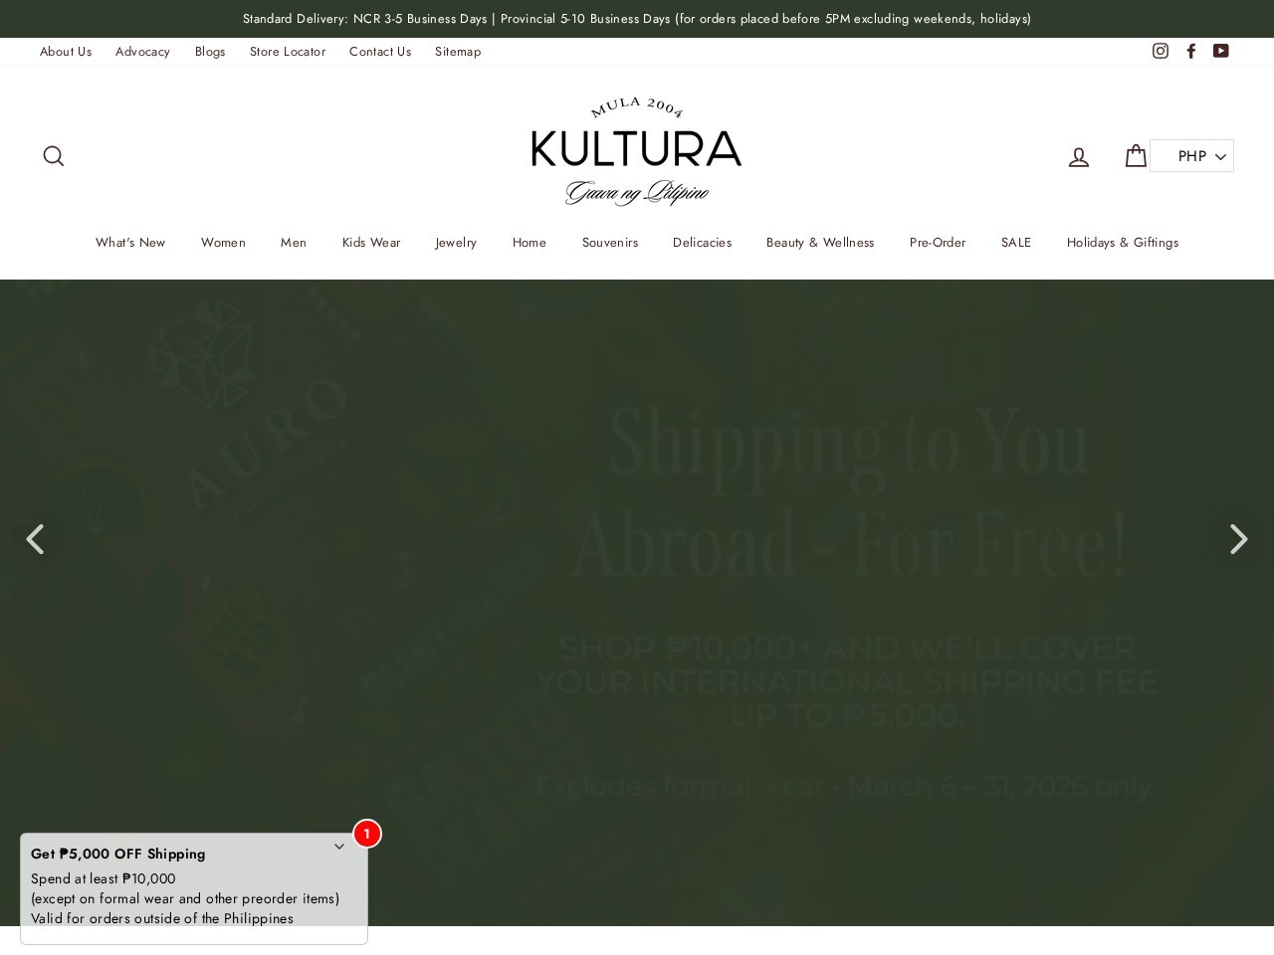Read the Blogs section
The image size is (1274, 955).
210,51
